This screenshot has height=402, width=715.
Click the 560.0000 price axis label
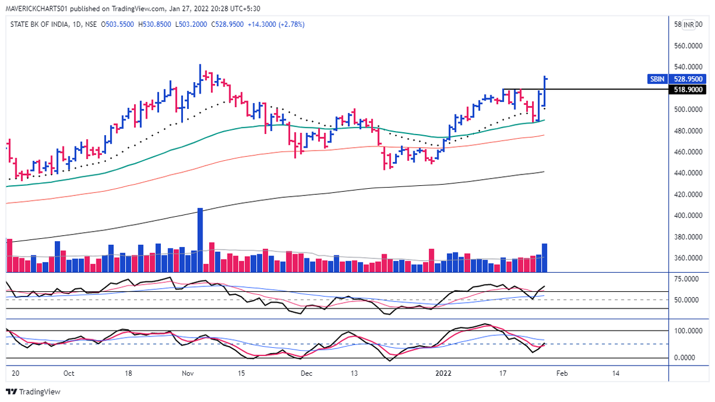[x=688, y=46]
